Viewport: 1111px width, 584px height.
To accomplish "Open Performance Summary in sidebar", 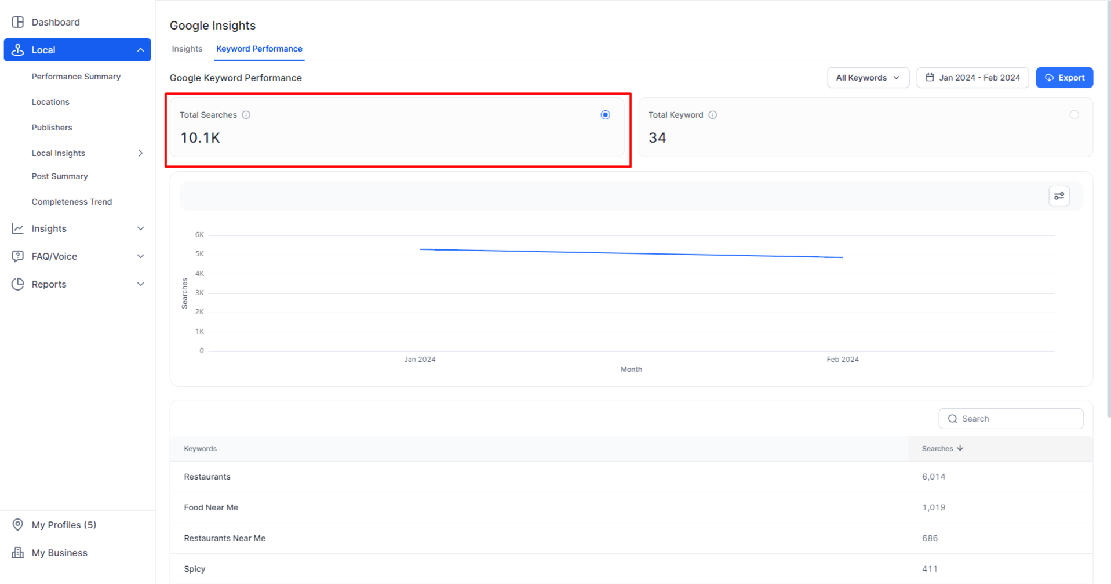I will point(76,77).
